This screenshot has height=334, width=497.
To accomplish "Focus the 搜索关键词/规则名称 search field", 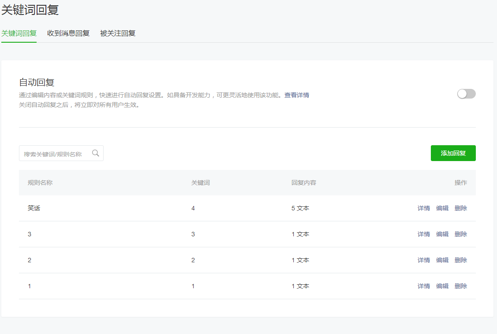I will [61, 153].
